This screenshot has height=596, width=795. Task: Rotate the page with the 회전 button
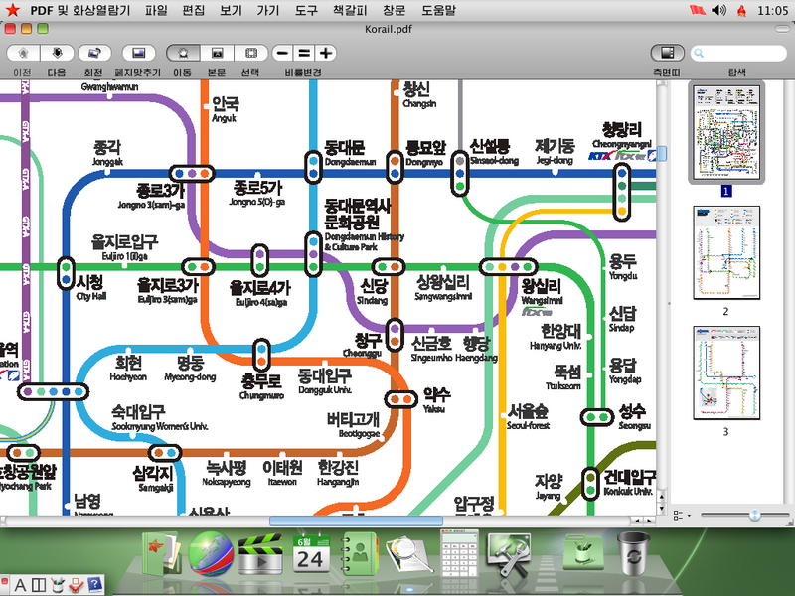coord(93,53)
